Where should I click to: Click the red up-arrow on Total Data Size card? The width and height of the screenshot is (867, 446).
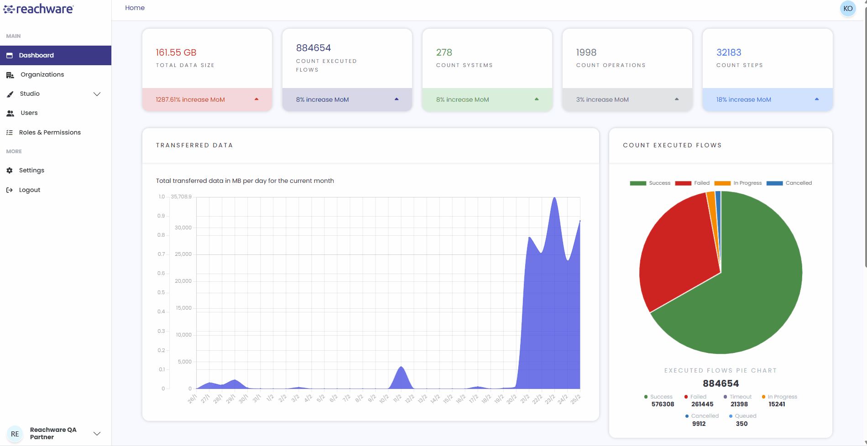(256, 99)
